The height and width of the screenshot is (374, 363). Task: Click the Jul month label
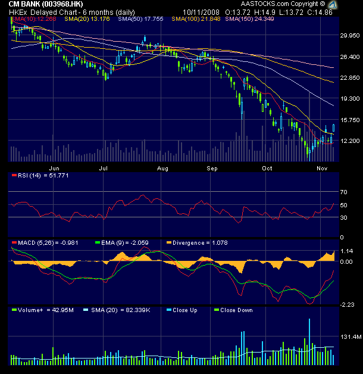pos(103,169)
